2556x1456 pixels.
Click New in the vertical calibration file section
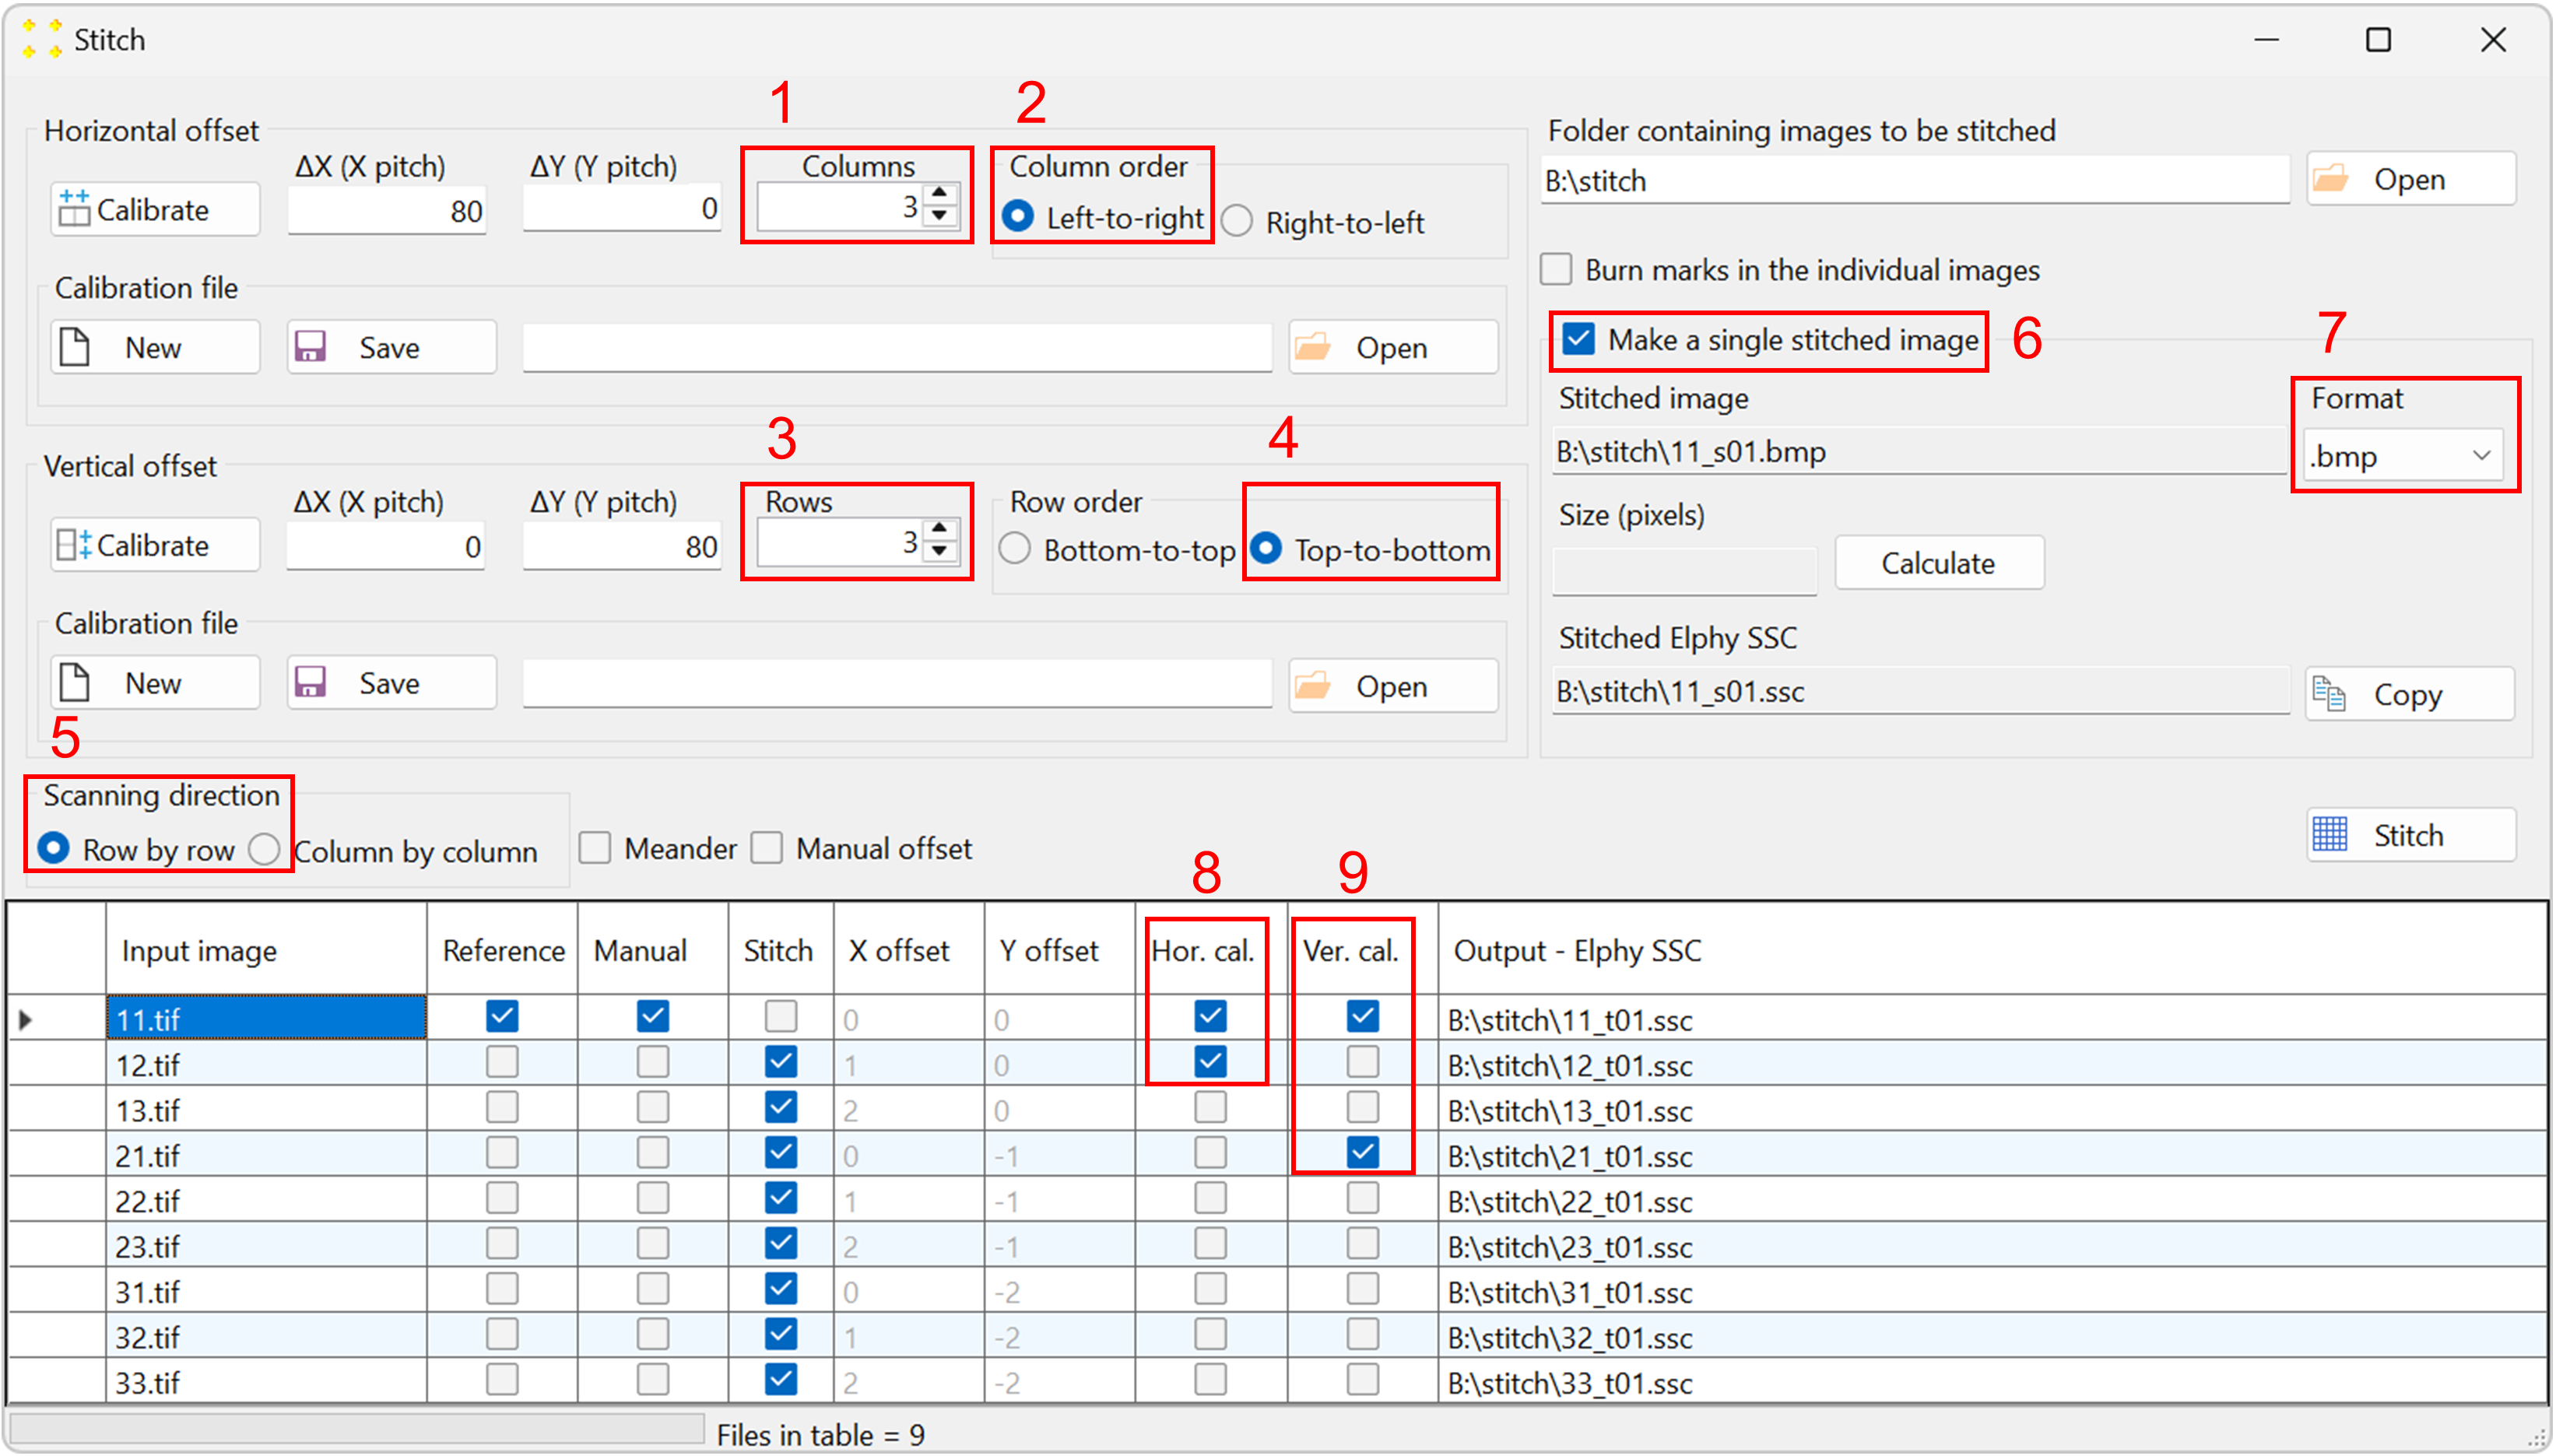[x=155, y=683]
